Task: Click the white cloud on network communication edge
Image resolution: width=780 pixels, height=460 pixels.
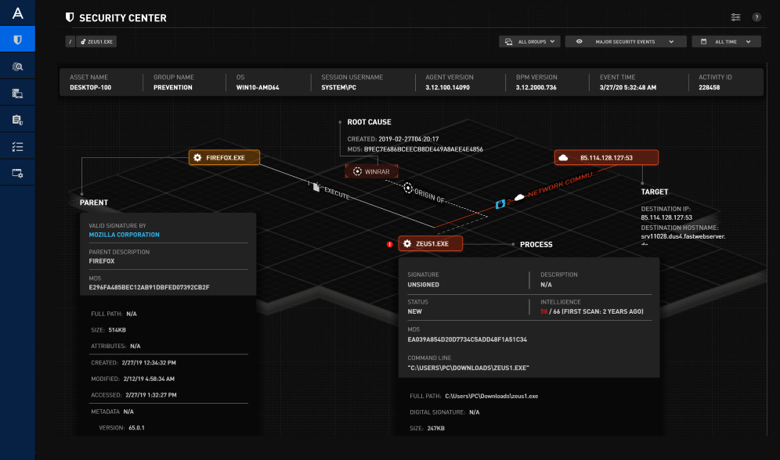Action: point(519,197)
